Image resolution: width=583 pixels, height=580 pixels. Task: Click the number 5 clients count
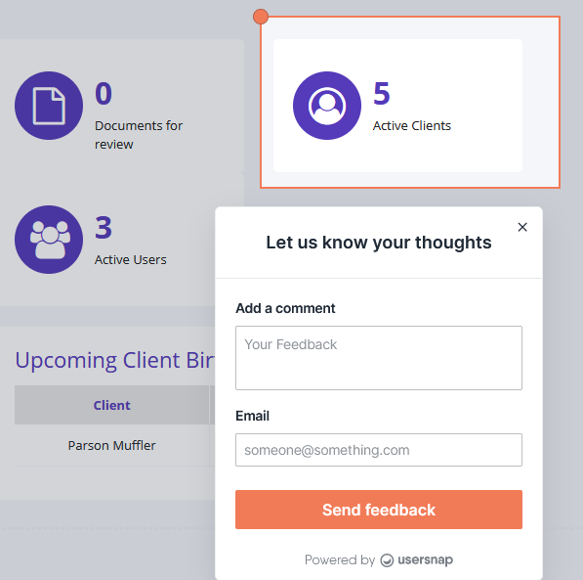382,94
